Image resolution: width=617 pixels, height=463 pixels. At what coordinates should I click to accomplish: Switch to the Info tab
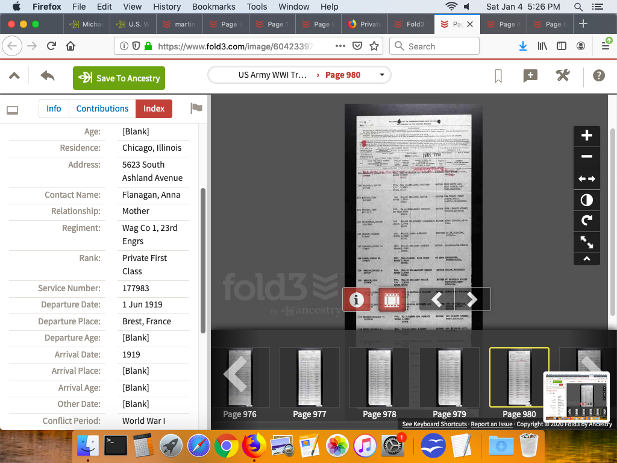point(54,109)
